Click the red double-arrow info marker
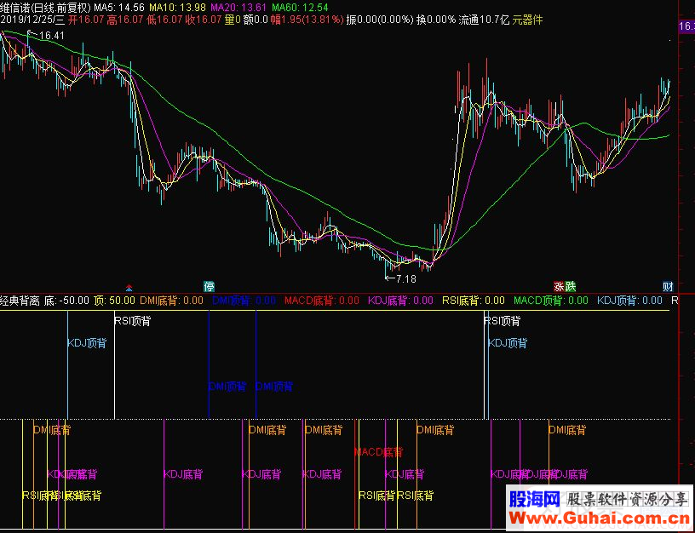The height and width of the screenshot is (533, 695). pyautogui.click(x=129, y=287)
